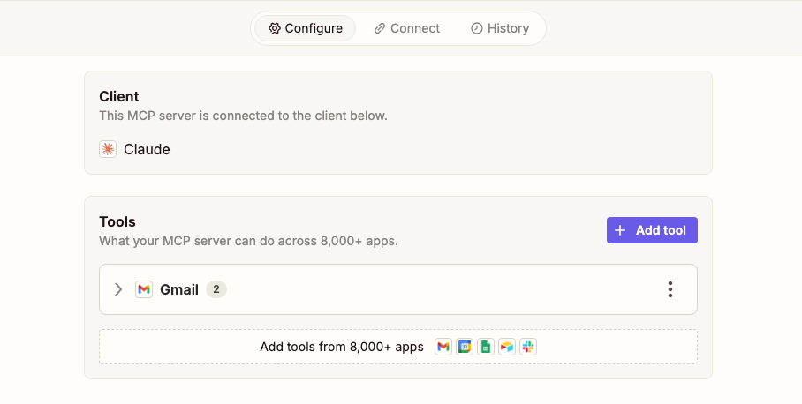The height and width of the screenshot is (404, 802).
Task: Click the MCP server connected description text
Action: [244, 116]
